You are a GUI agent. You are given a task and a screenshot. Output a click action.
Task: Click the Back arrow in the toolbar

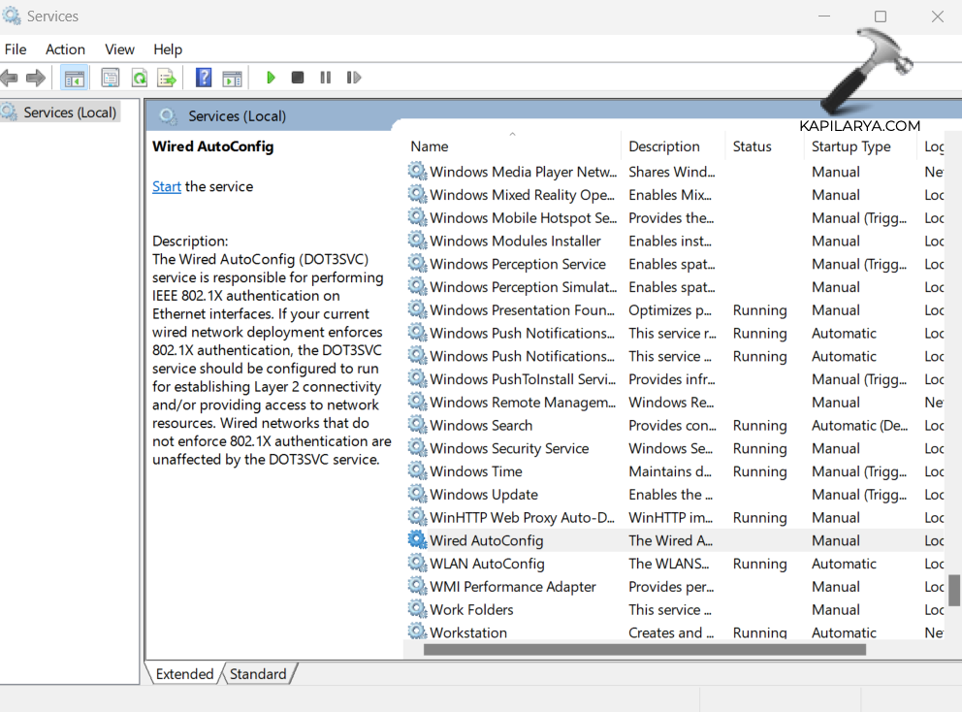click(10, 78)
